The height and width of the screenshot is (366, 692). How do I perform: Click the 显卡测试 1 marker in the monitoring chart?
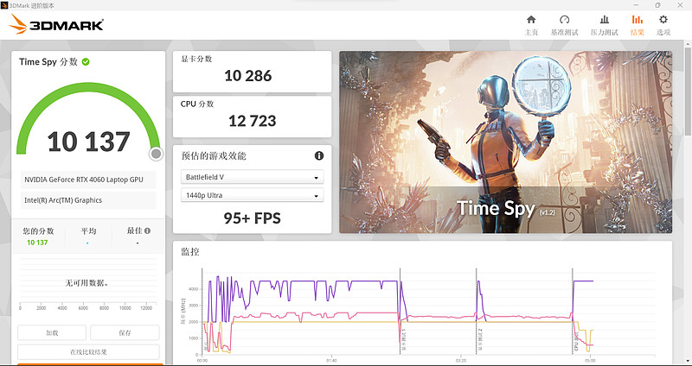[403, 339]
